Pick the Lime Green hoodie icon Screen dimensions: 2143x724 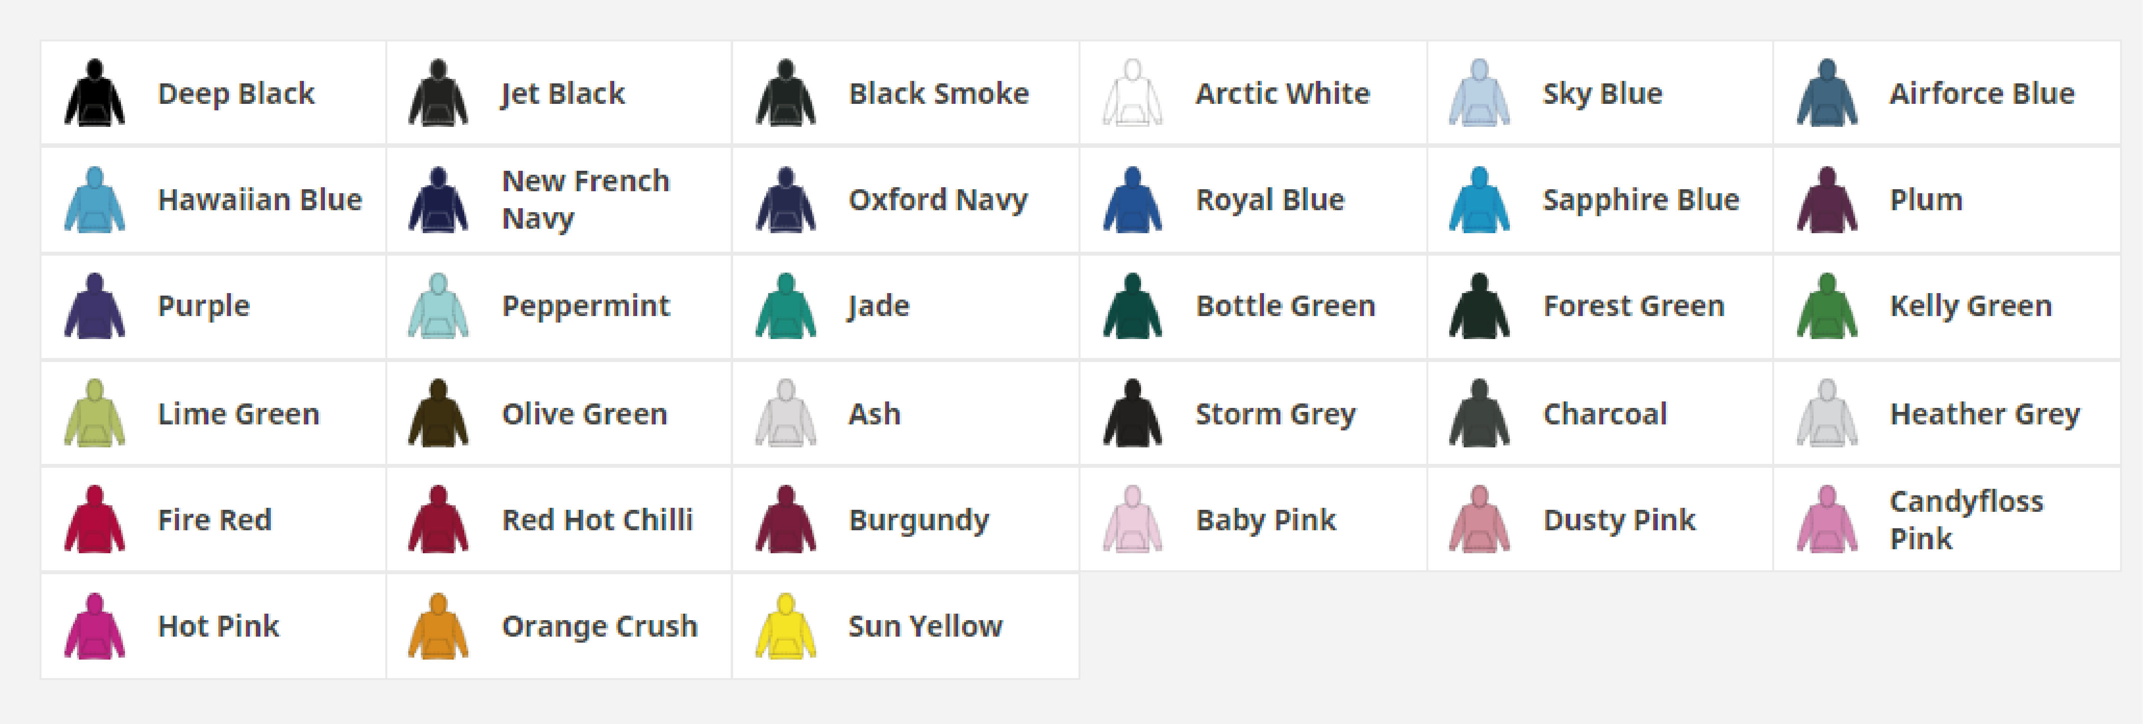click(95, 413)
